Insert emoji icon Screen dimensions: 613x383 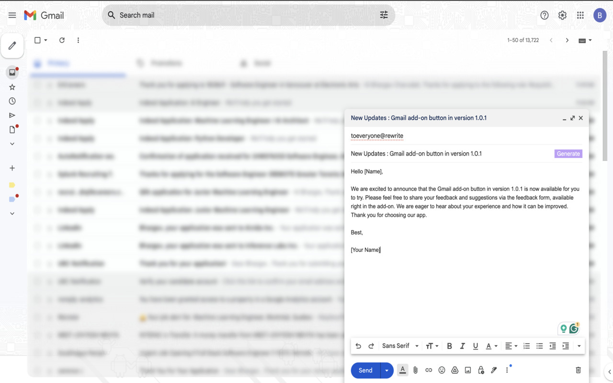(x=442, y=370)
